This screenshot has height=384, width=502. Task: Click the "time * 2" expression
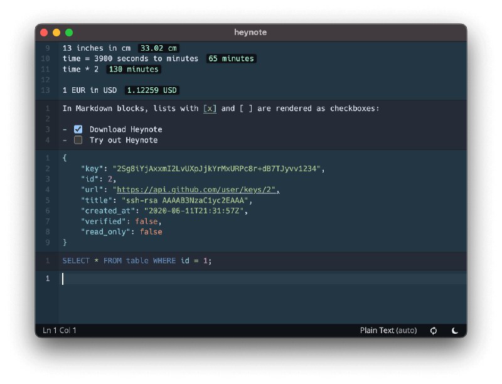(x=80, y=69)
